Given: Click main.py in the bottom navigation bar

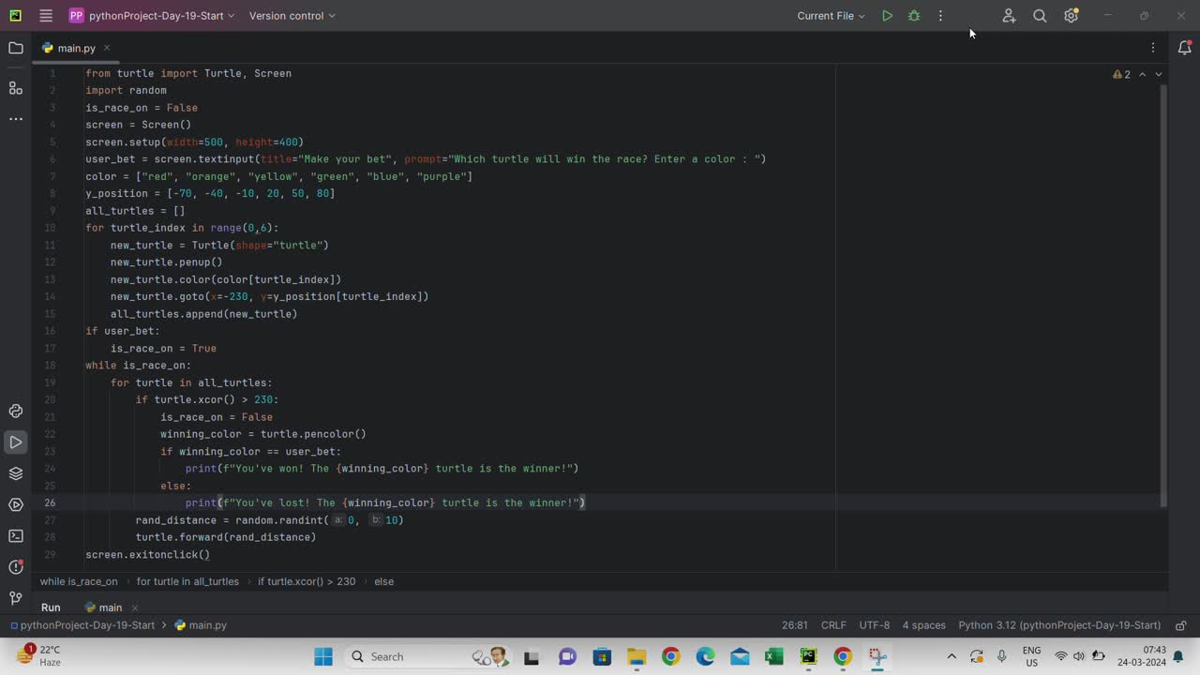Looking at the screenshot, I should [201, 625].
